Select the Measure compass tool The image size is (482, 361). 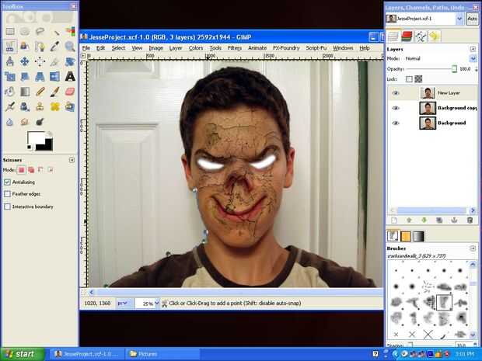10,61
